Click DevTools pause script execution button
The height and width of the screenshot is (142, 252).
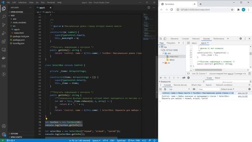coord(161,78)
